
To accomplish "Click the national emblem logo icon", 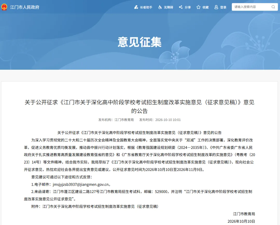I will point(4,7).
